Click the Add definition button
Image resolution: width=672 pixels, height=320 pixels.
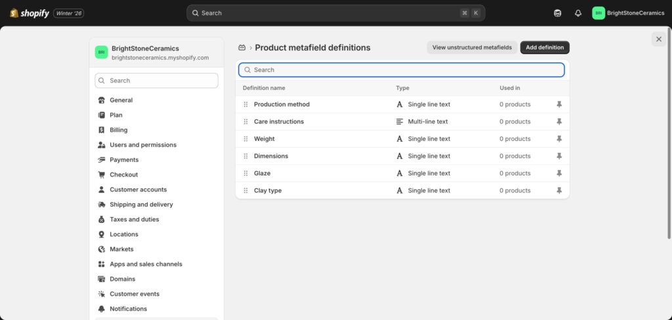click(545, 48)
